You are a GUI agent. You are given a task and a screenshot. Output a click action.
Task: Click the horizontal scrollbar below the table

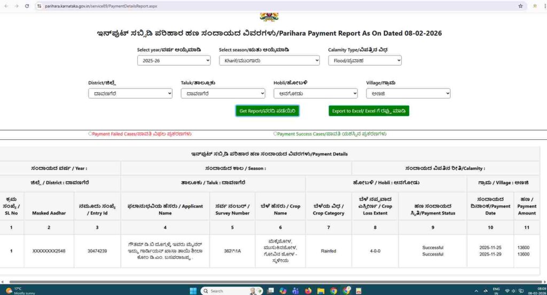[267, 282]
